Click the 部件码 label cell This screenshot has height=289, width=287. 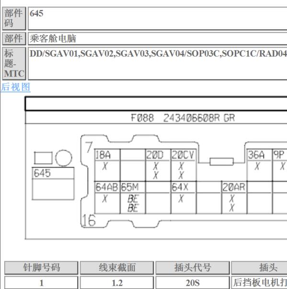14,18
